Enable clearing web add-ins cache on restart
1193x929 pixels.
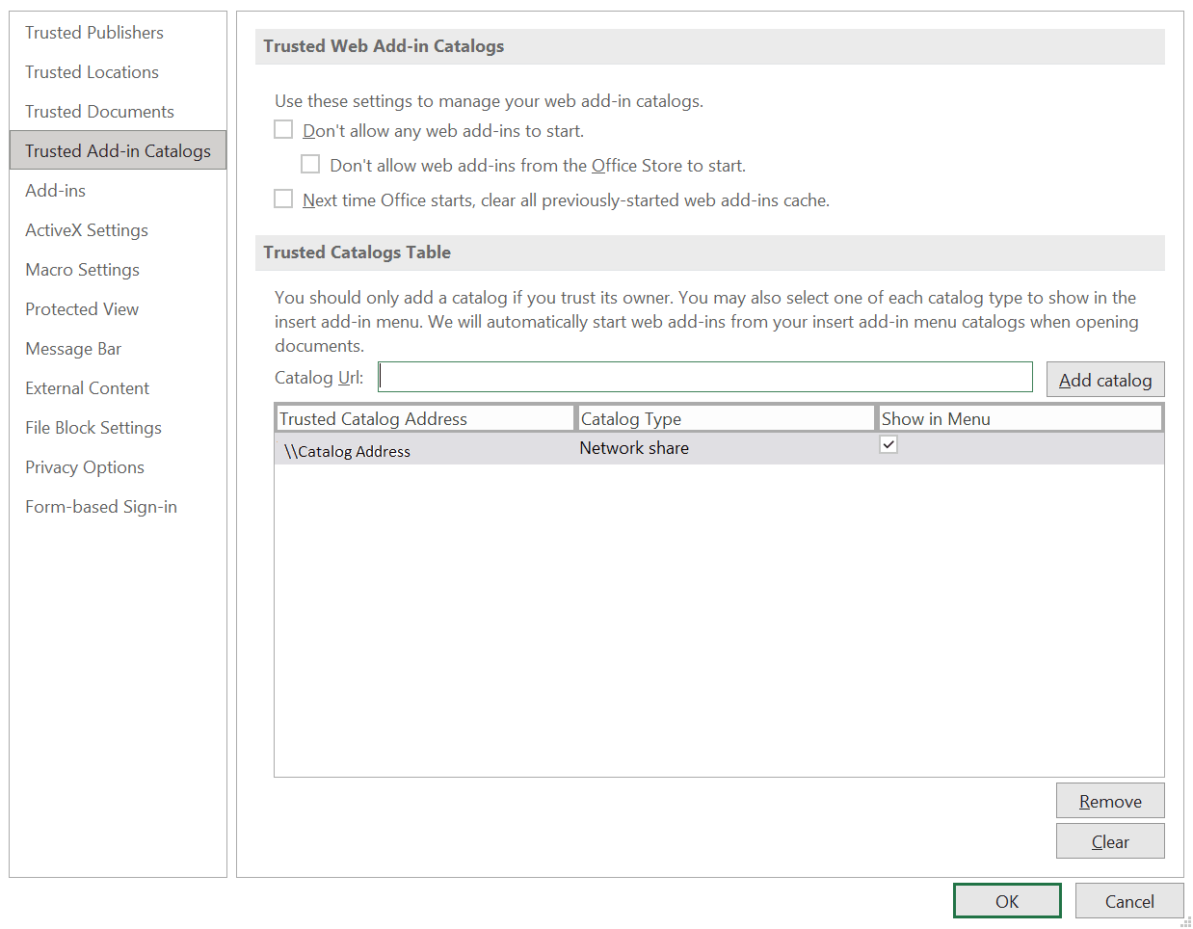click(x=282, y=199)
